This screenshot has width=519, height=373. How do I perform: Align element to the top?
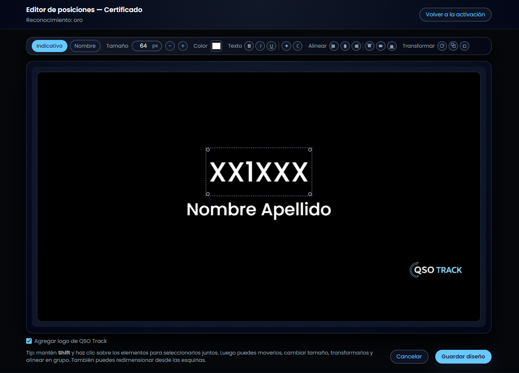[369, 46]
